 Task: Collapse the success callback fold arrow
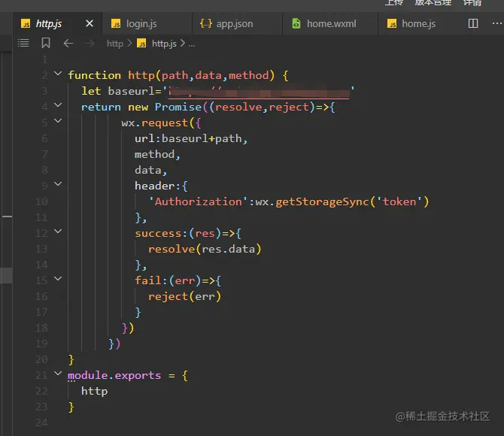click(58, 232)
